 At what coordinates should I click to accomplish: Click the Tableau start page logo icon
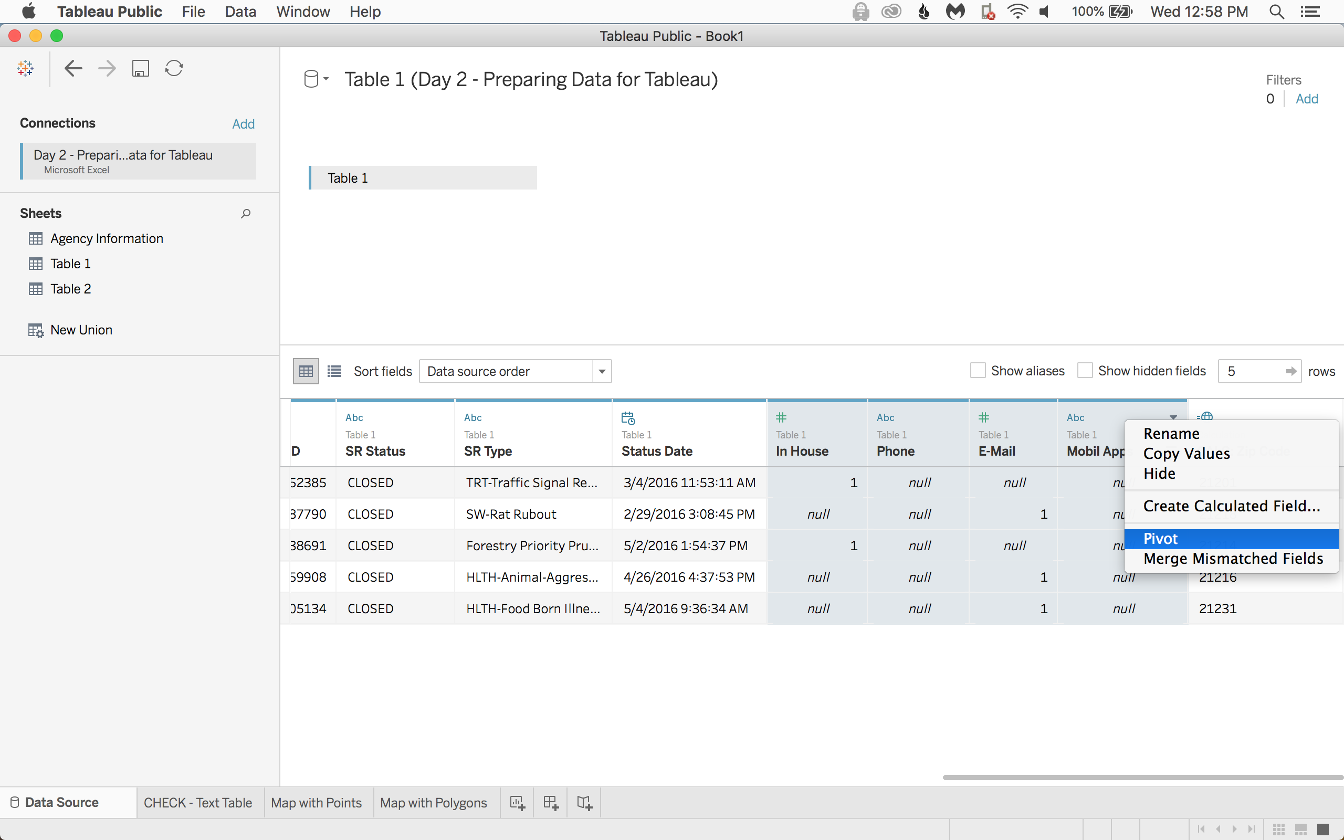(26, 68)
